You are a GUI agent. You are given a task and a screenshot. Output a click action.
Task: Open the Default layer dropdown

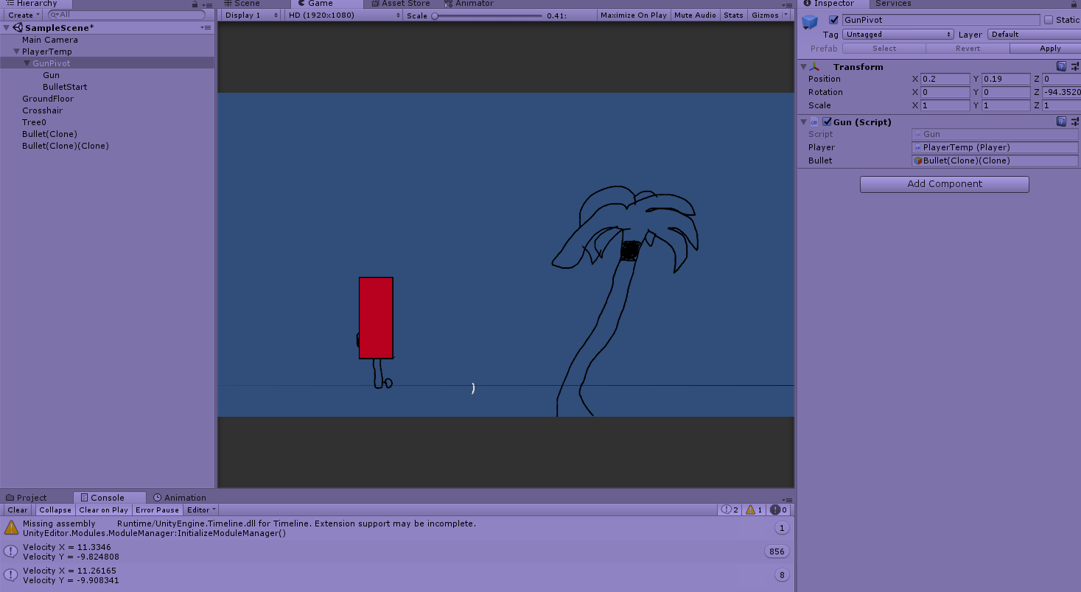(x=1034, y=35)
